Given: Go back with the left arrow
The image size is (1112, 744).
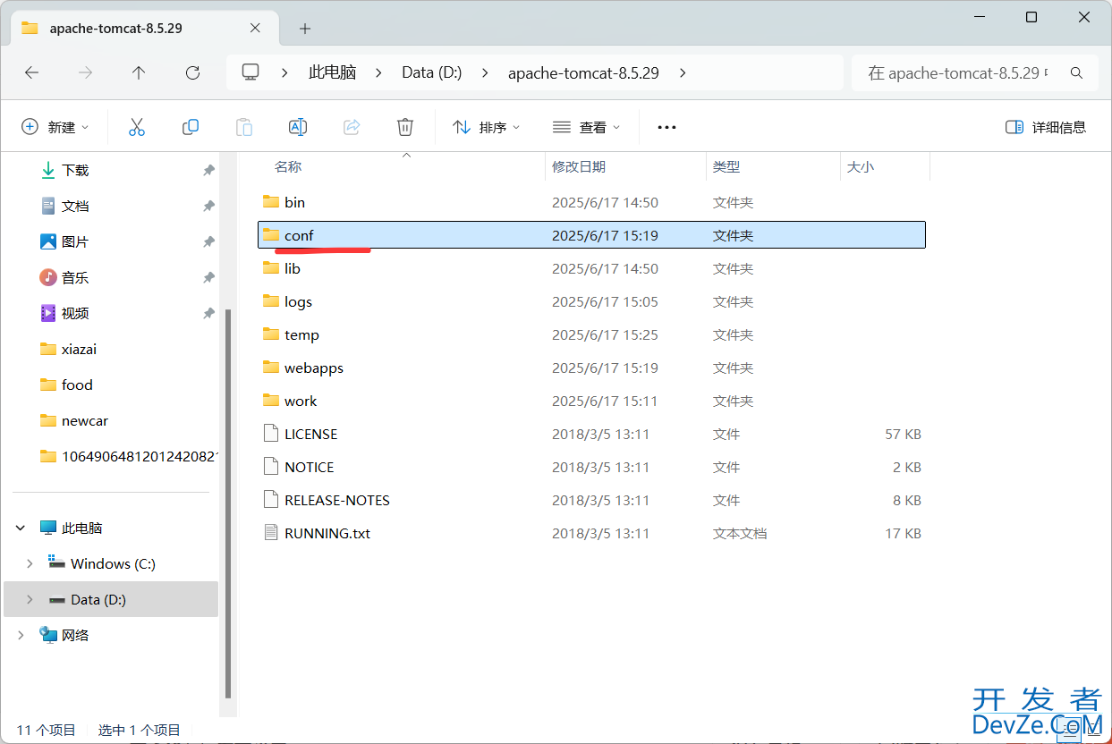Looking at the screenshot, I should [32, 72].
